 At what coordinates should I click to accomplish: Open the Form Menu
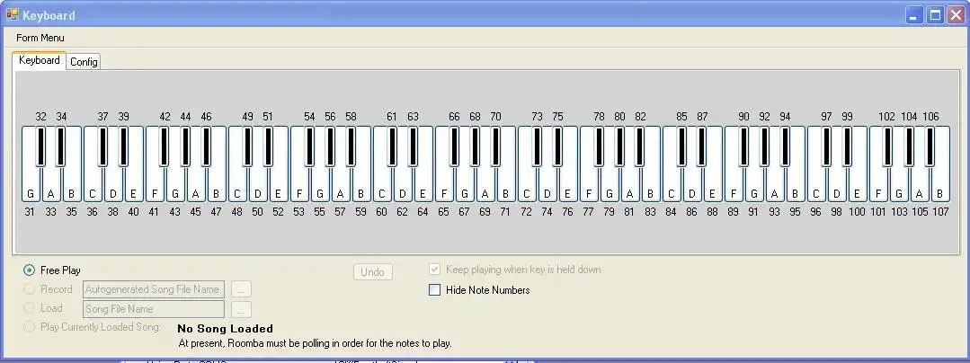pyautogui.click(x=40, y=38)
